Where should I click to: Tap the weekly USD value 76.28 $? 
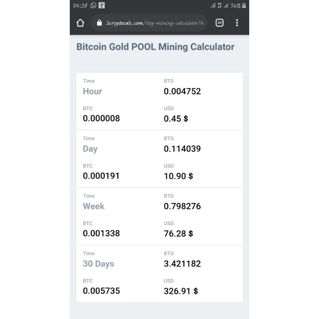coord(178,233)
